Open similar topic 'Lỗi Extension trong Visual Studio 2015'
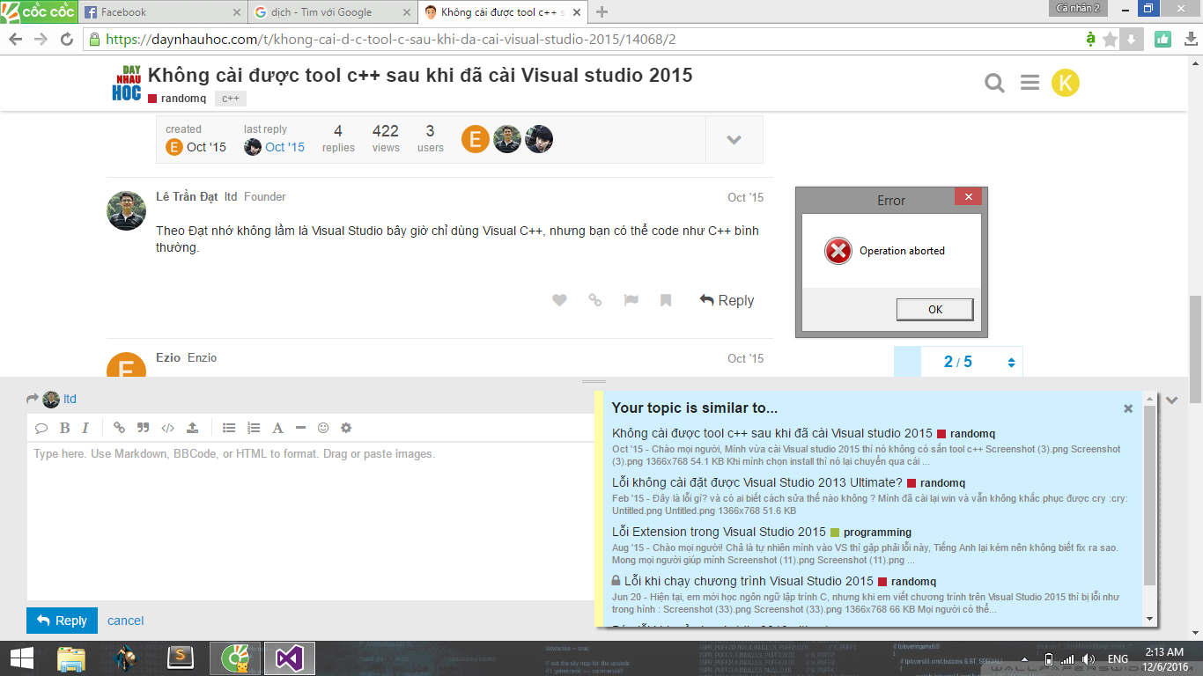This screenshot has height=676, width=1203. coord(719,532)
